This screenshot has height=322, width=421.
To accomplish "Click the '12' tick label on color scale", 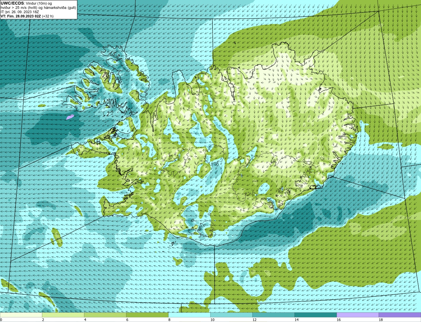I will coord(255,320).
